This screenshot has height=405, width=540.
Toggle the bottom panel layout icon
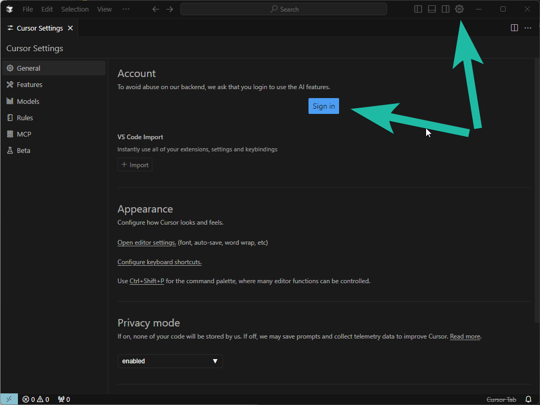tap(431, 9)
